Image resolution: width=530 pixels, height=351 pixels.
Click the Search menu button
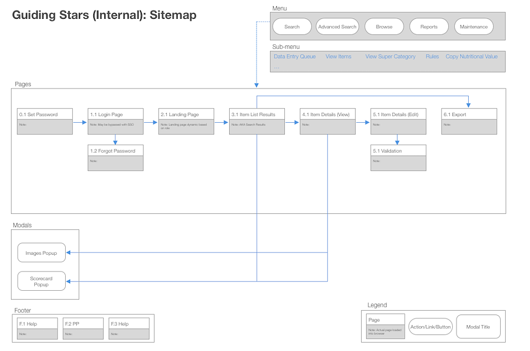(292, 27)
